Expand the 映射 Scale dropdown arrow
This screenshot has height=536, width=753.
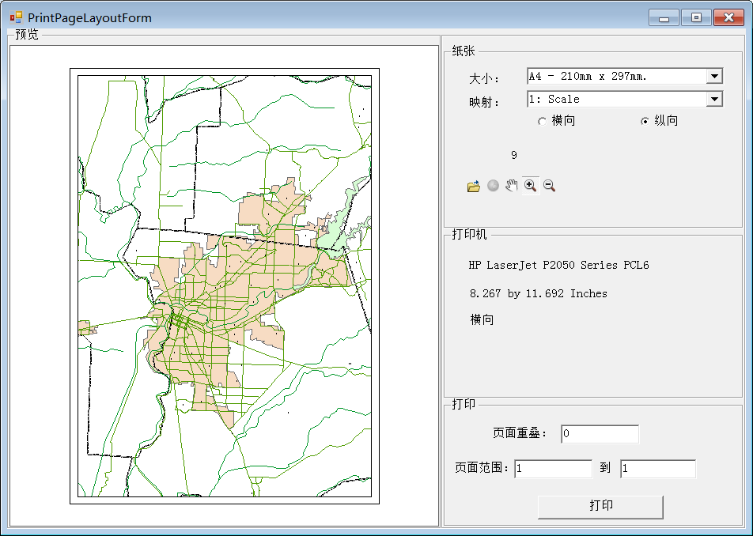[714, 99]
